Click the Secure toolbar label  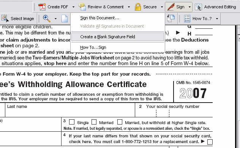[x=150, y=7]
